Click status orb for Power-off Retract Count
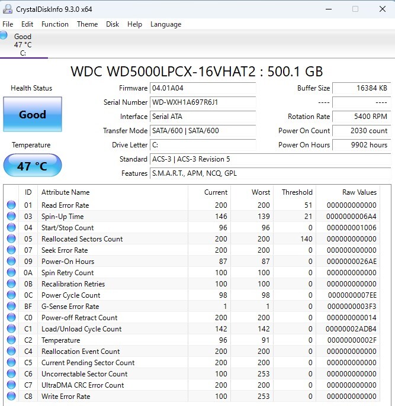 (x=11, y=317)
